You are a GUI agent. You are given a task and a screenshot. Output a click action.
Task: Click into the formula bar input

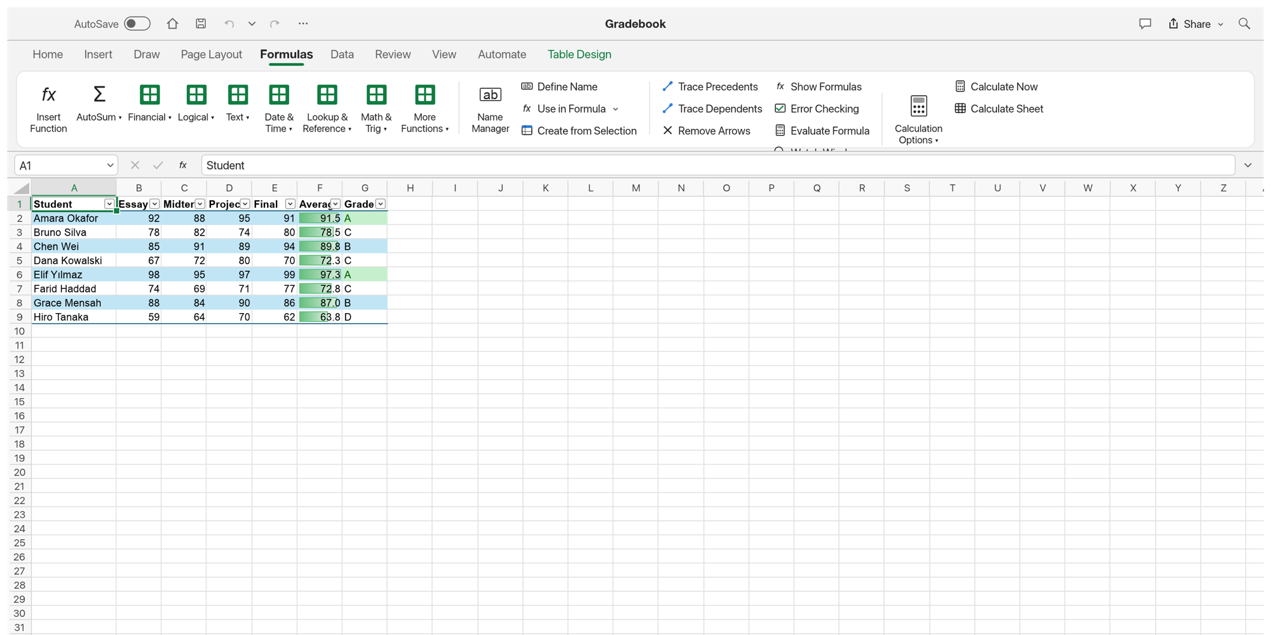[x=717, y=165]
